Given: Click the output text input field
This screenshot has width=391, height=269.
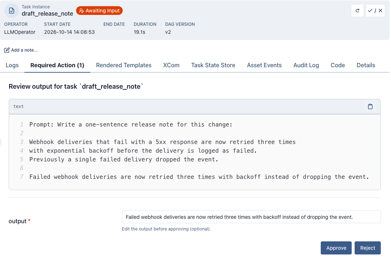Looking at the screenshot, I should coord(251,217).
